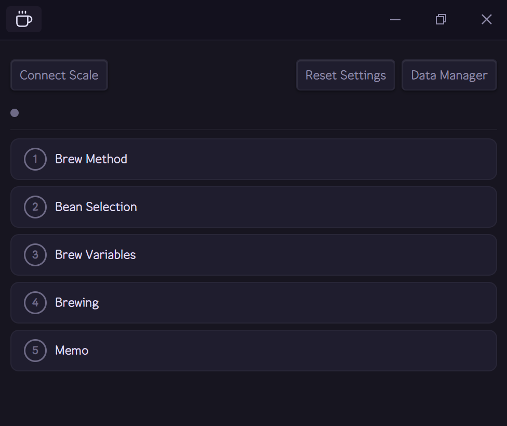Expand the Brewing section
507x426 pixels.
coord(253,303)
